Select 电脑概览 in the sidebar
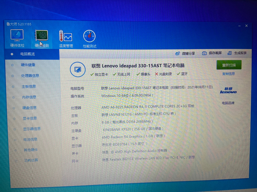257x192 pixels. click(x=32, y=54)
